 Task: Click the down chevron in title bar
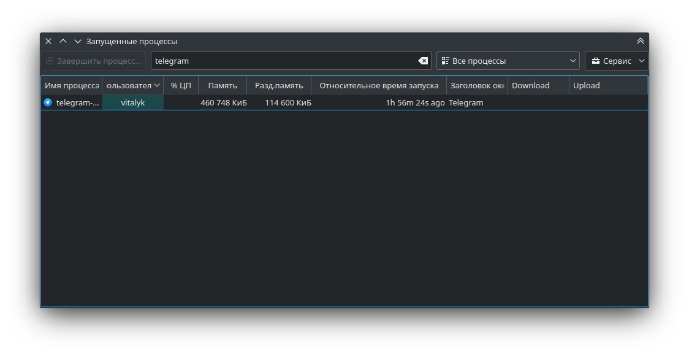tap(78, 41)
